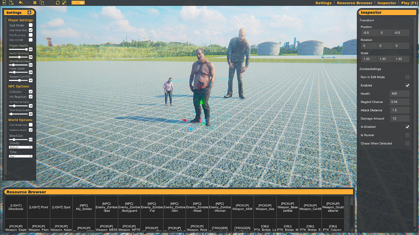Open the Inspector from the top menu
Screen dimensions: 419x235
387,3
